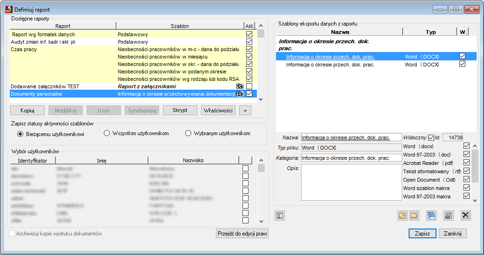
Task: Click Przejdź do edycji praw
Action: pos(242,234)
